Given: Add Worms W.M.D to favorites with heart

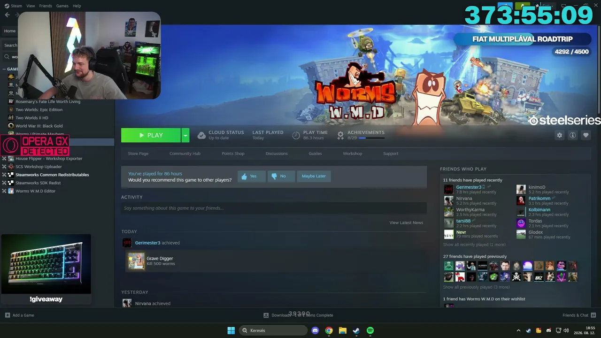Looking at the screenshot, I should (586, 135).
